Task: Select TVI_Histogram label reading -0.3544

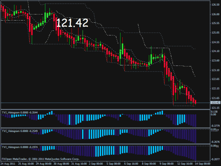Action: click(x=20, y=113)
